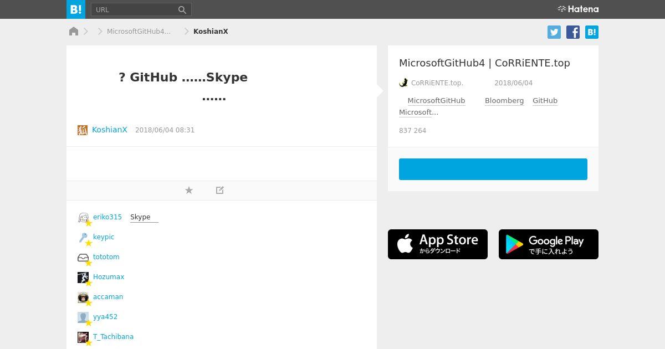Screen dimensions: 665x349
Task: Open Google Play download badge
Action: pyautogui.click(x=549, y=244)
